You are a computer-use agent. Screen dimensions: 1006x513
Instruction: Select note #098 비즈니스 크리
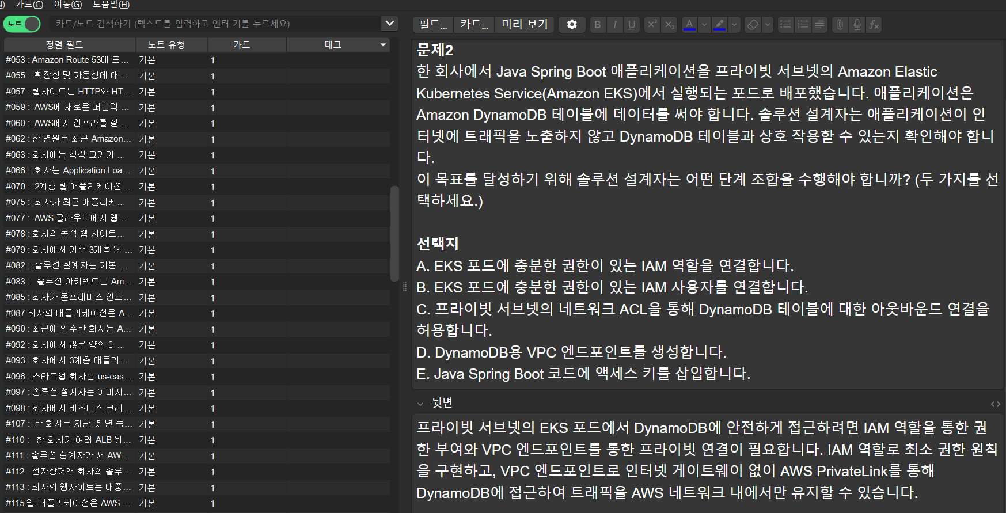coord(196,408)
